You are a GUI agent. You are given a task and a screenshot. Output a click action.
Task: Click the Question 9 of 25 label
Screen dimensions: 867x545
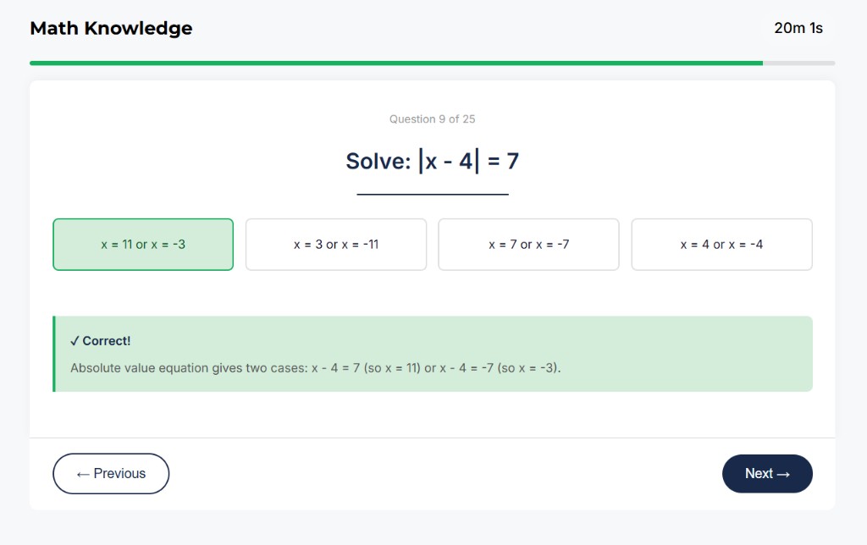coord(433,119)
